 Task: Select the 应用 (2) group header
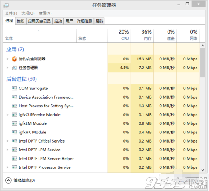[15, 49]
